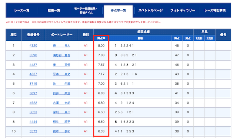Open racer 平本 真之 profile link

[61, 74]
